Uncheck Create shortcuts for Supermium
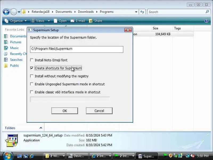The image size is (213, 160). (32, 68)
